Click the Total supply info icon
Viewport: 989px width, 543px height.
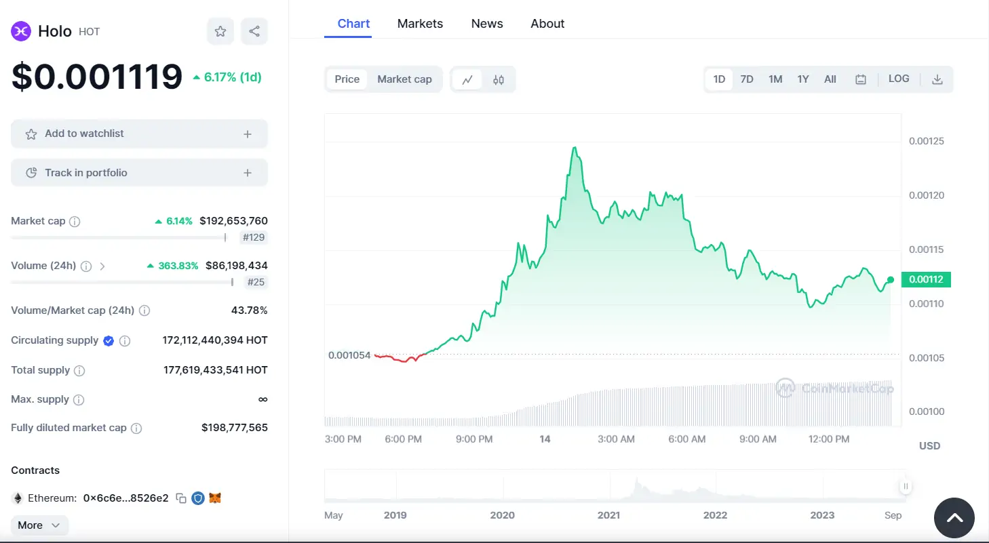click(79, 370)
